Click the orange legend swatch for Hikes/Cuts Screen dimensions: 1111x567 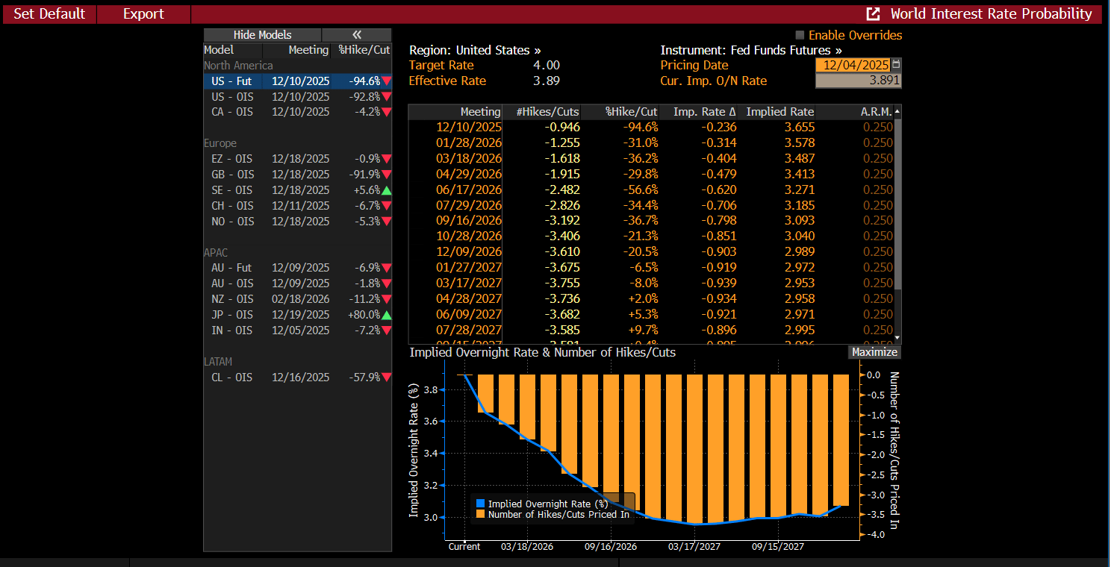[481, 514]
